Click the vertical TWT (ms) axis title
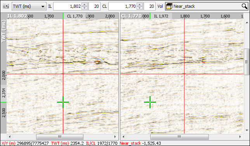Image resolution: width=250 pixels, height=146 pixels. point(3,31)
